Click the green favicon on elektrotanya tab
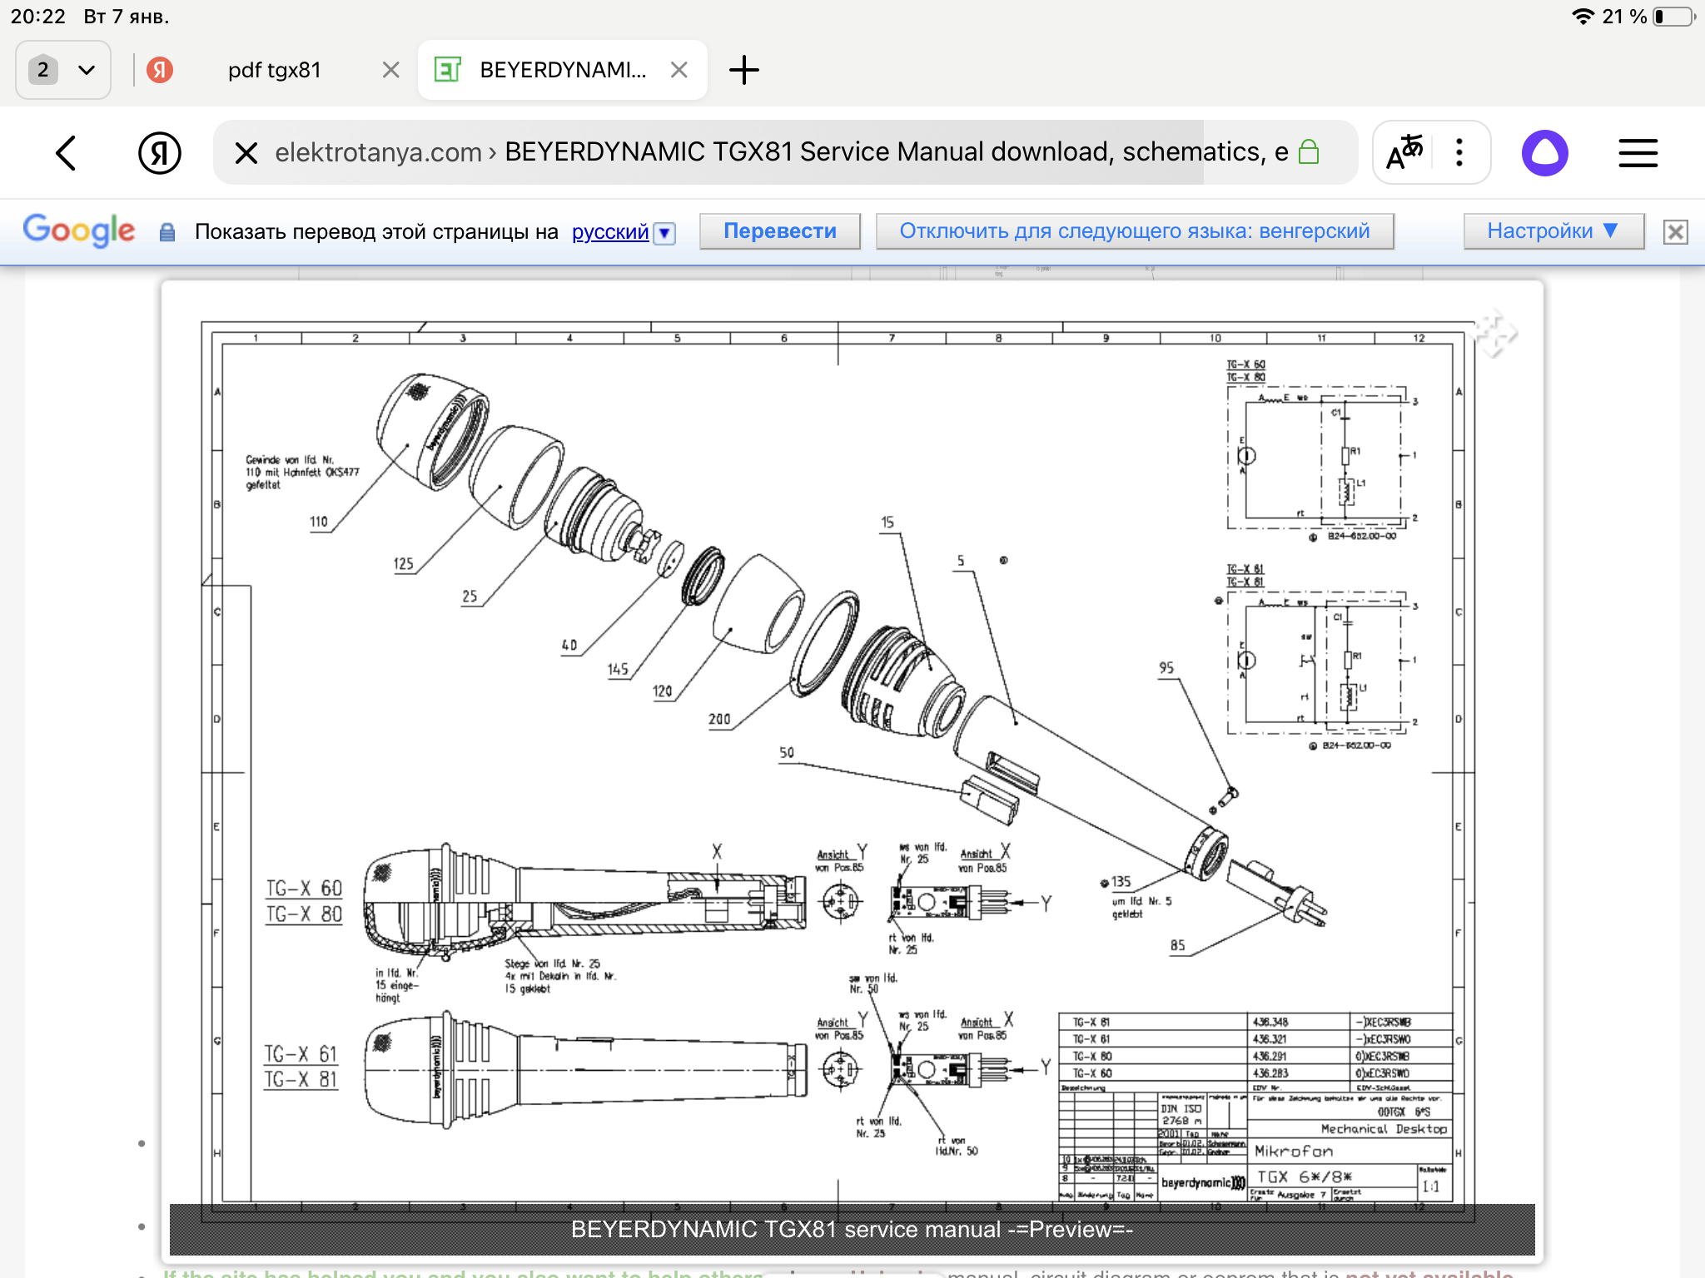Image resolution: width=1705 pixels, height=1278 pixels. [448, 70]
